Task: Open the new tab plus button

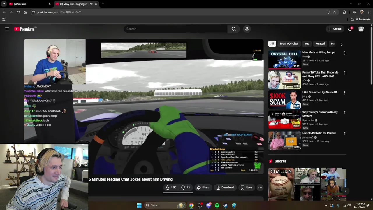Action: coord(103,4)
